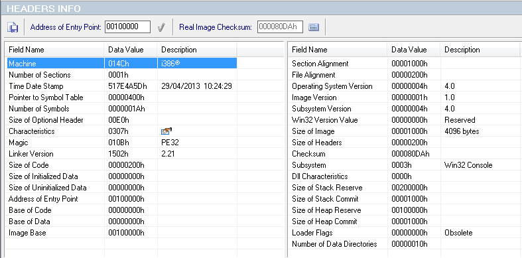Click the Win32 Console description
This screenshot has width=522, height=258.
[468, 165]
